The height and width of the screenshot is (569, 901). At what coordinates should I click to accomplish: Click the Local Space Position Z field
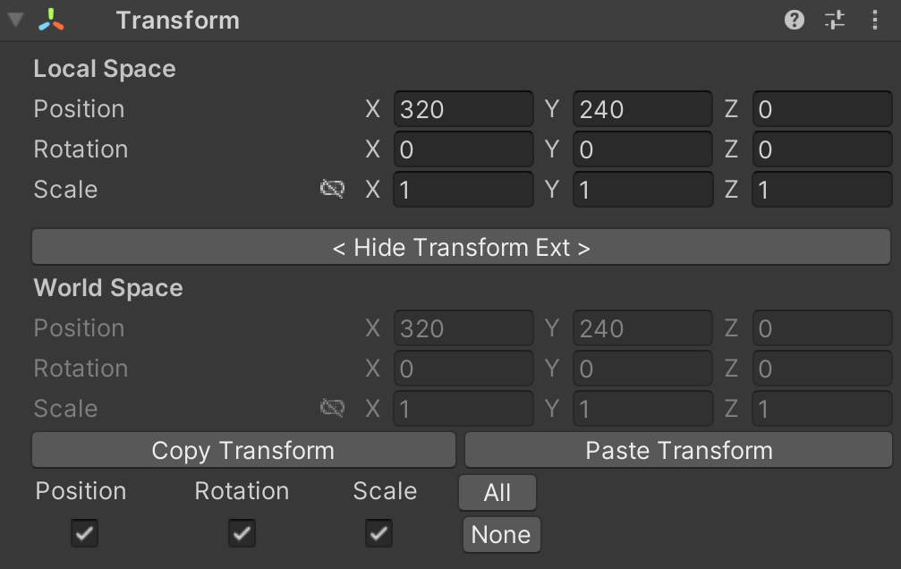[x=821, y=109]
